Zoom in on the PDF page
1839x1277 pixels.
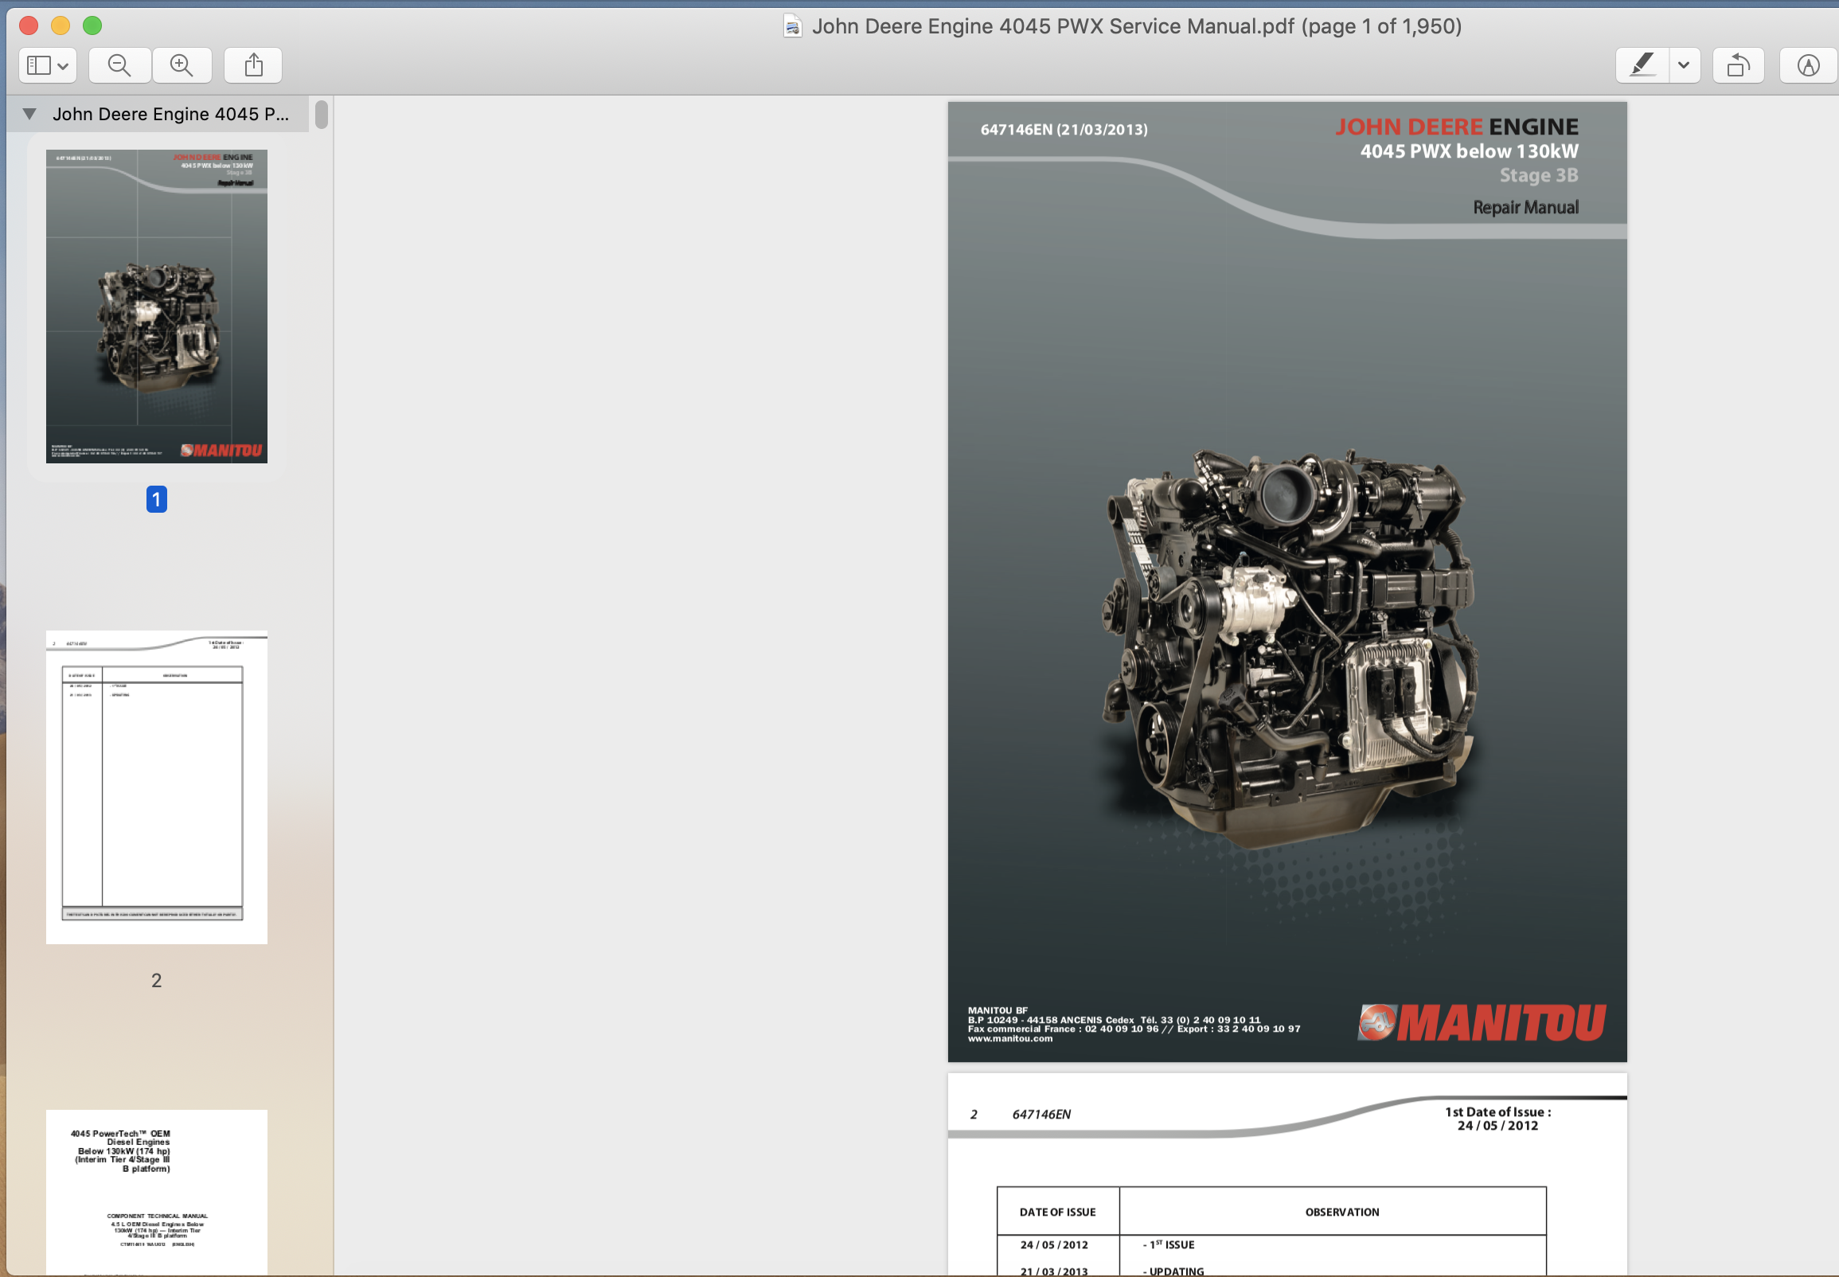182,65
